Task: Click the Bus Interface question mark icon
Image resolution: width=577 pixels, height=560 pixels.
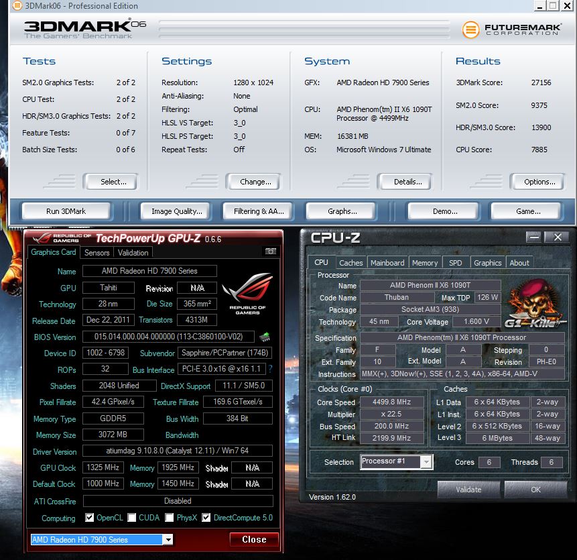Action: click(271, 369)
